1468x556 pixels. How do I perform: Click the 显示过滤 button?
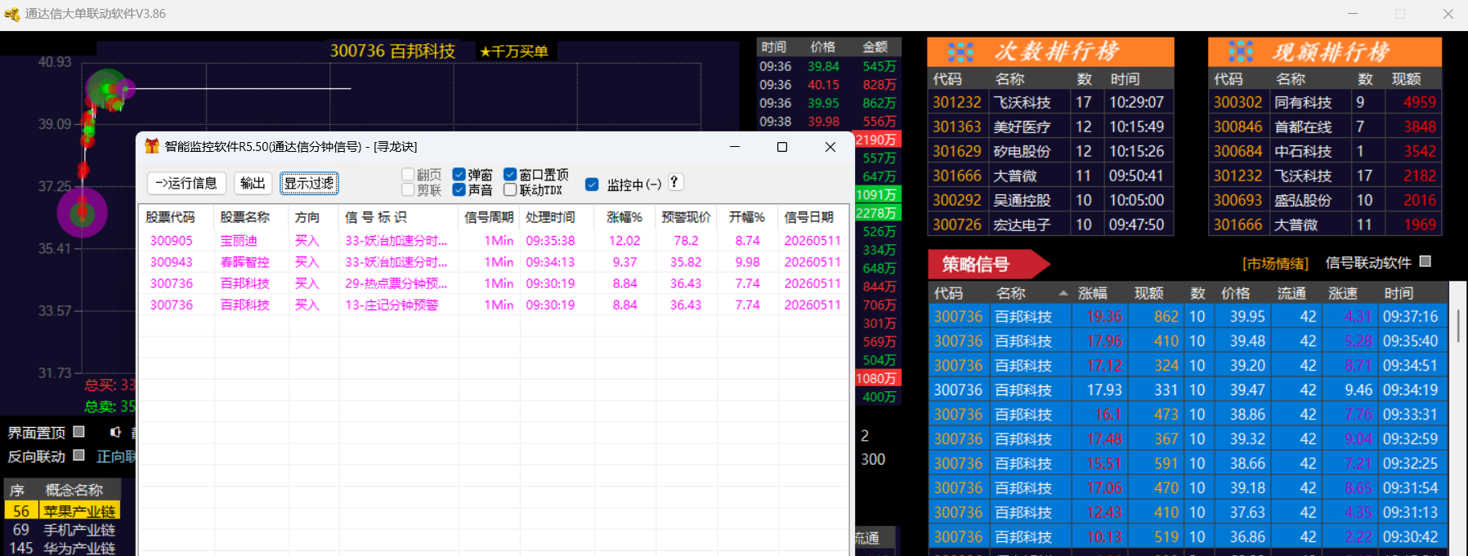point(309,183)
